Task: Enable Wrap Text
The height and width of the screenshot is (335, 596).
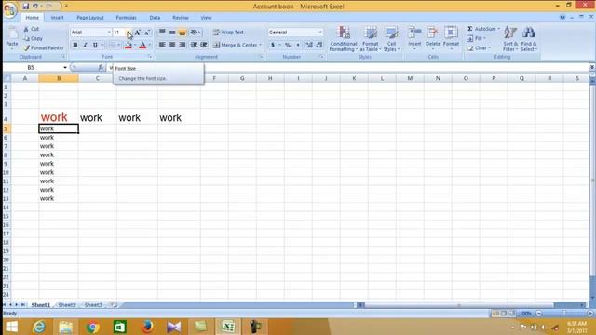Action: 228,33
